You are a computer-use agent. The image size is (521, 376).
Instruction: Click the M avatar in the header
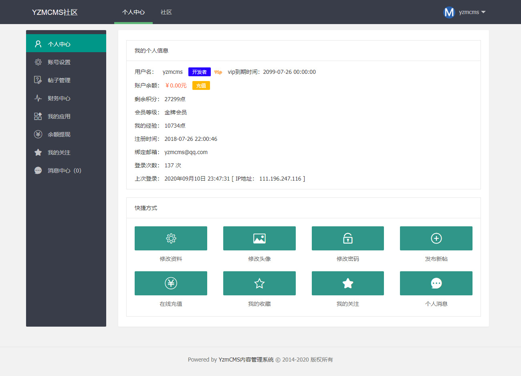click(x=449, y=12)
